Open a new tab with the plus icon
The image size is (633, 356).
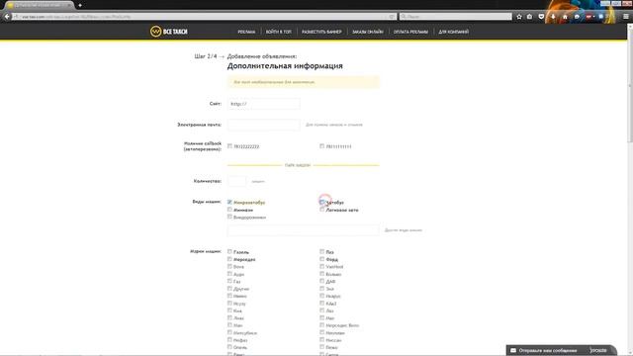80,5
